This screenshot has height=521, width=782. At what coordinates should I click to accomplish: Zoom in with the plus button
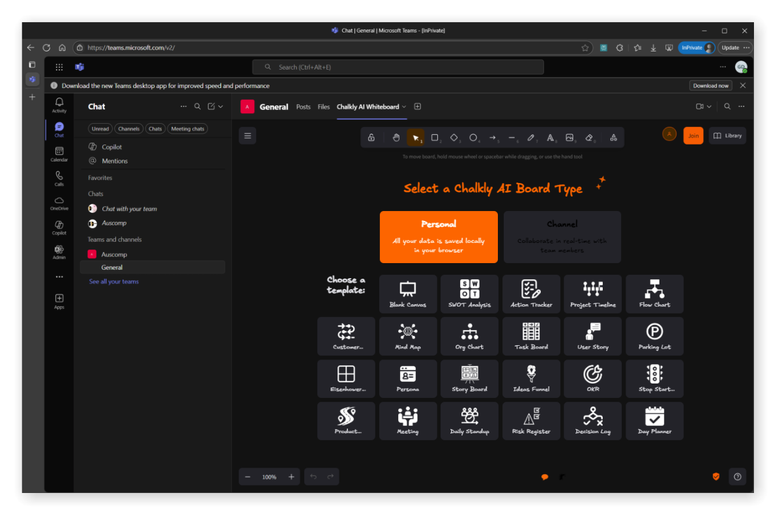click(x=291, y=477)
